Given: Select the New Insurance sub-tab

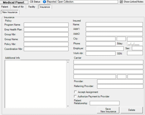Looking at the screenshot, I should pyautogui.click(x=10, y=12).
